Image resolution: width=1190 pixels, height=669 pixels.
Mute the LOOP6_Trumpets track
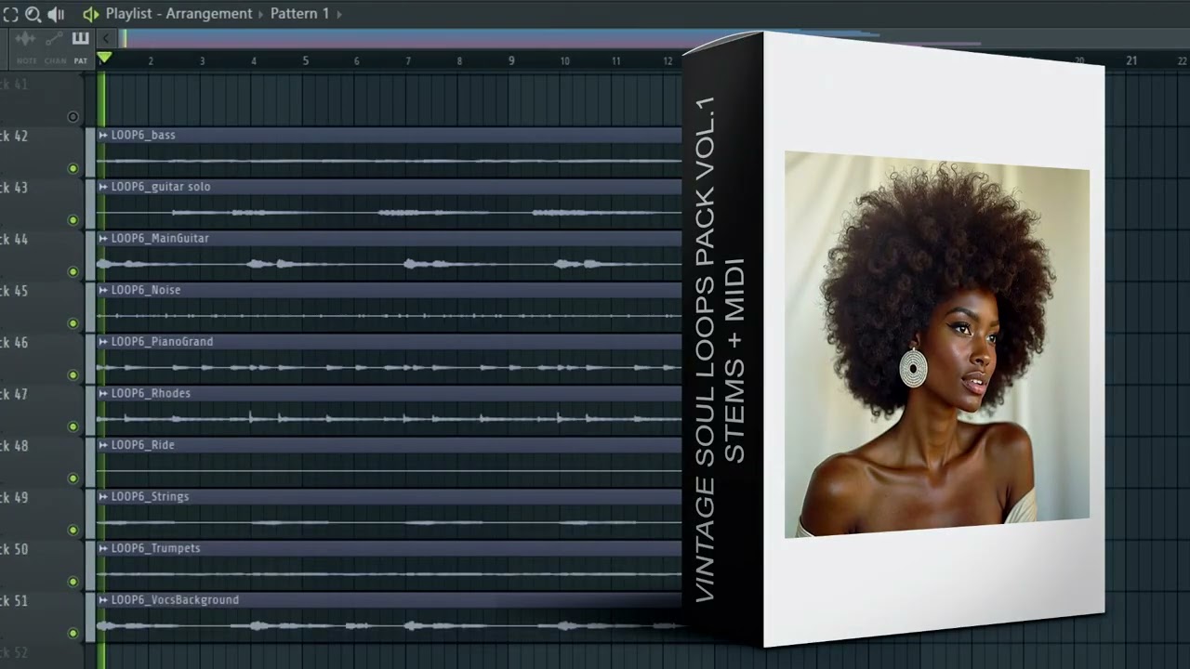[73, 582]
